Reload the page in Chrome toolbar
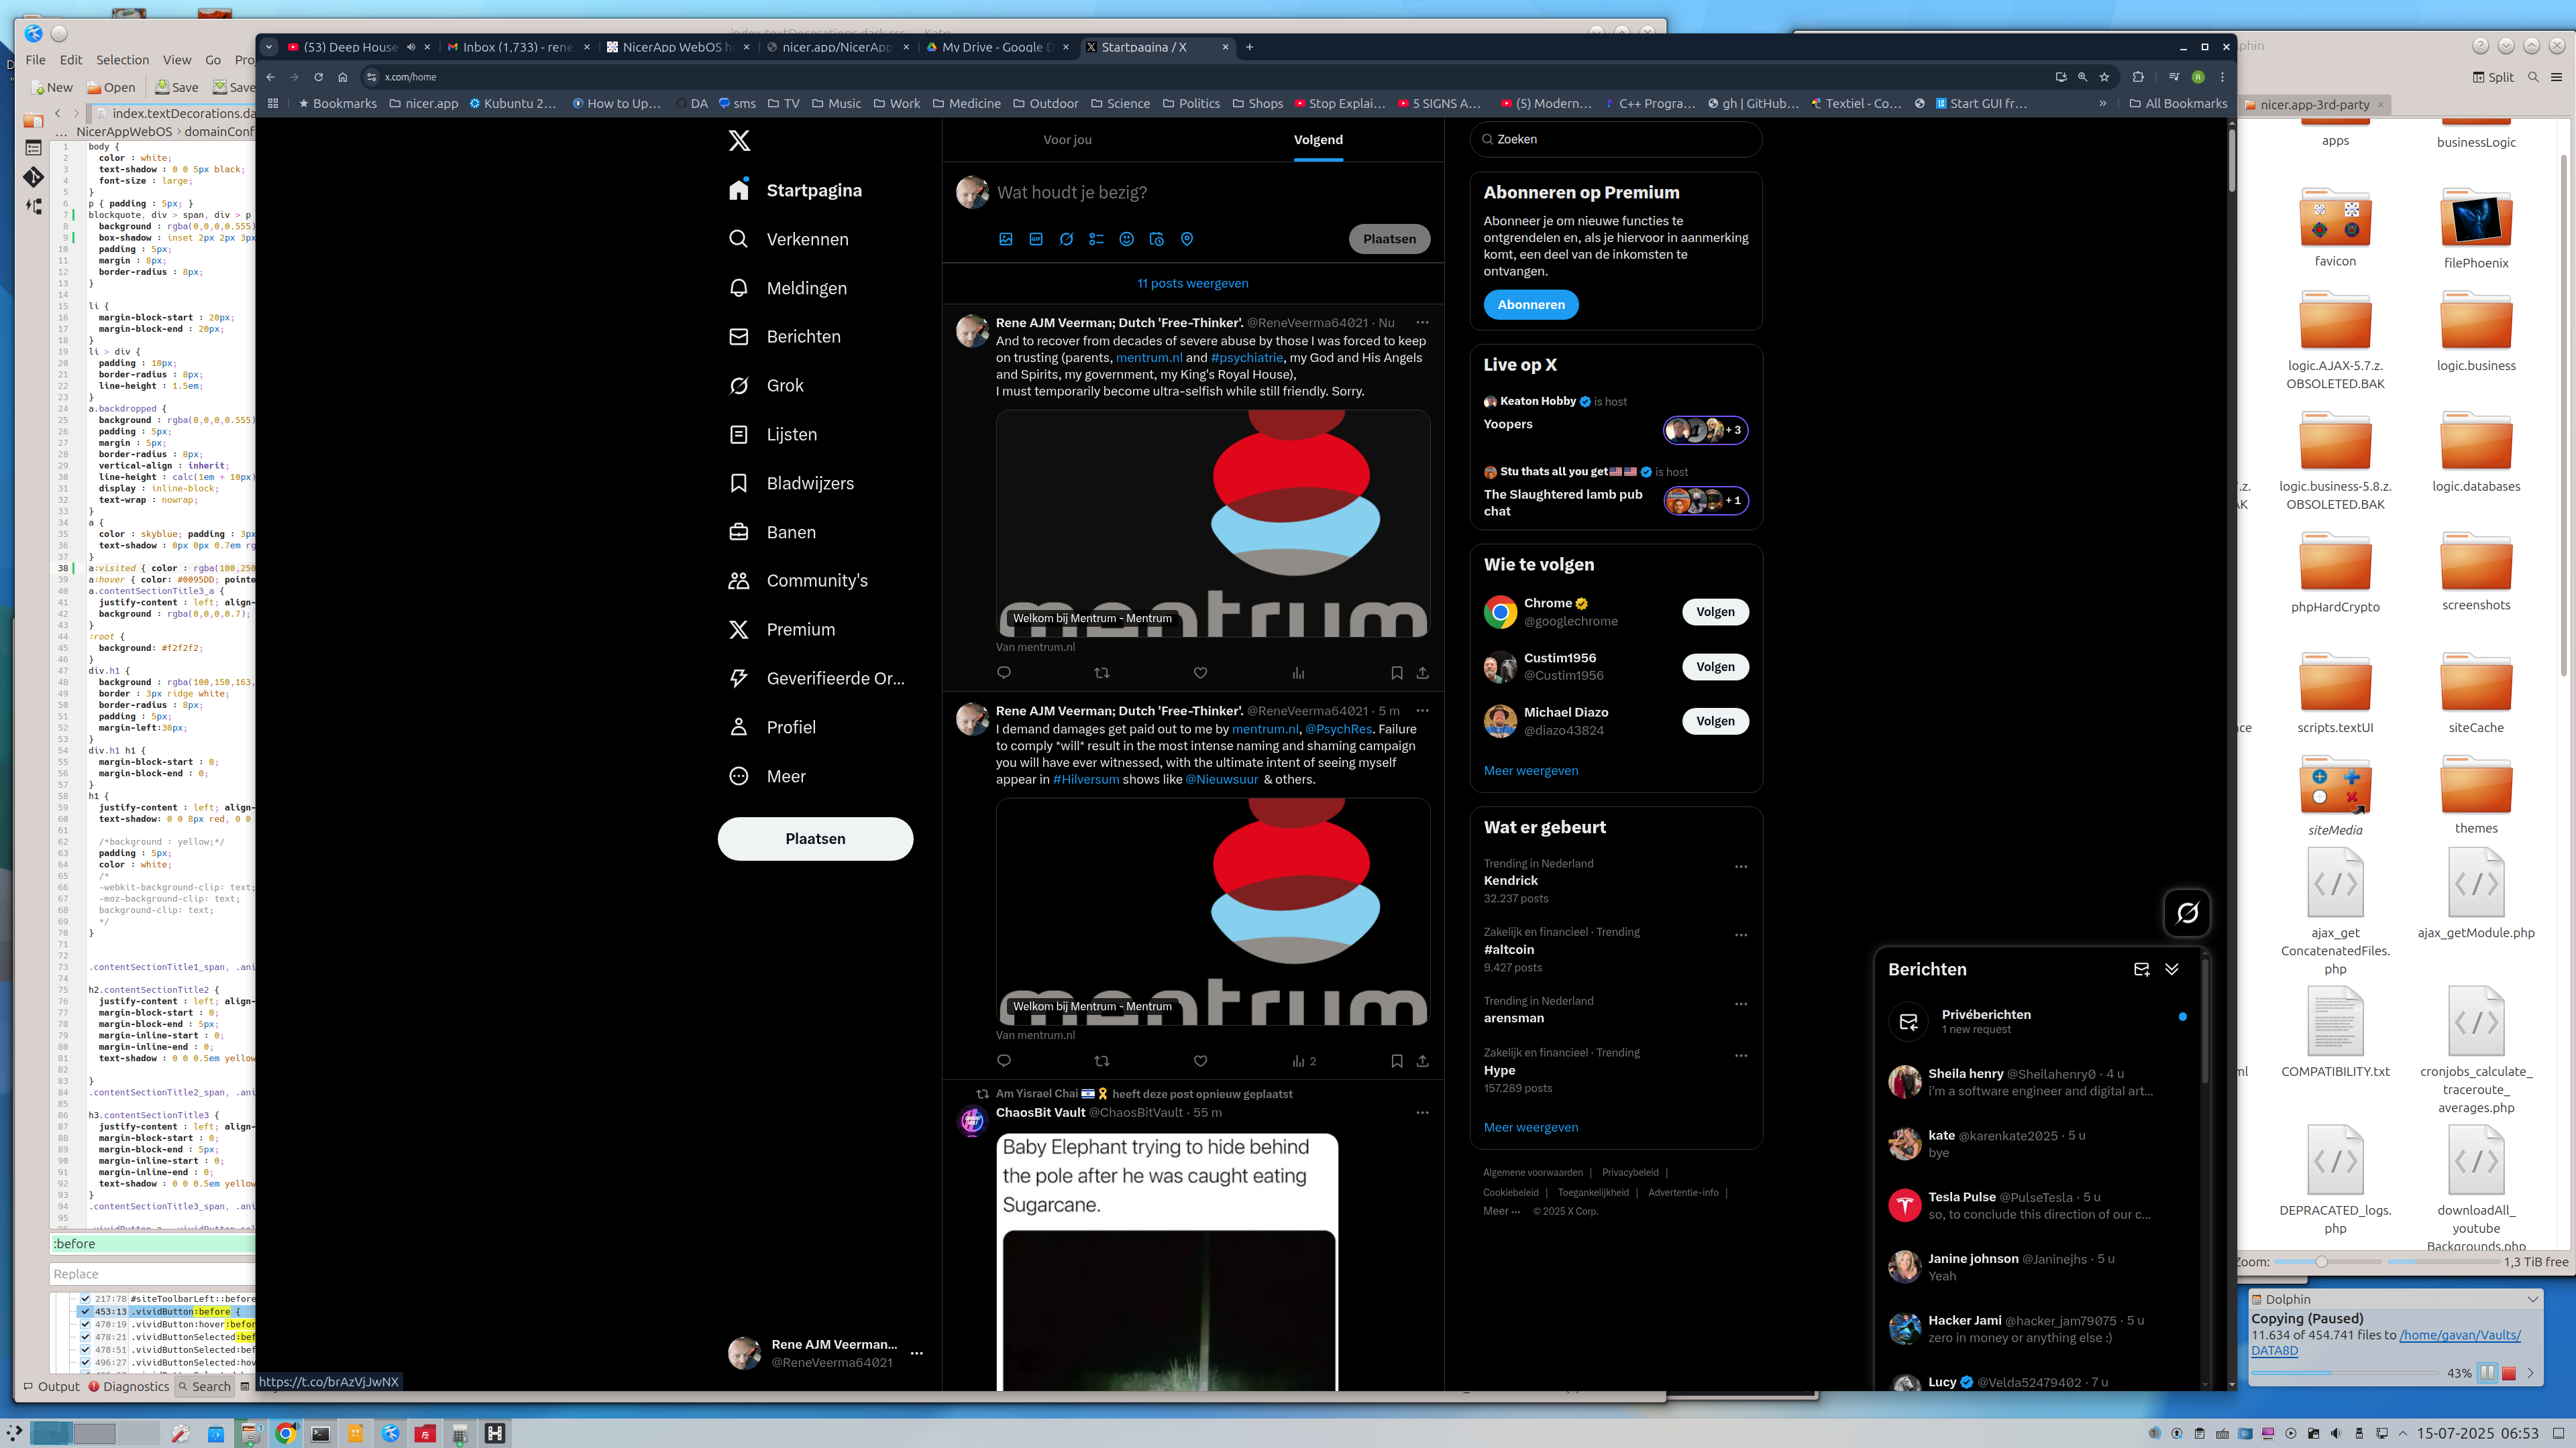Viewport: 2576px width, 1448px height. click(318, 77)
